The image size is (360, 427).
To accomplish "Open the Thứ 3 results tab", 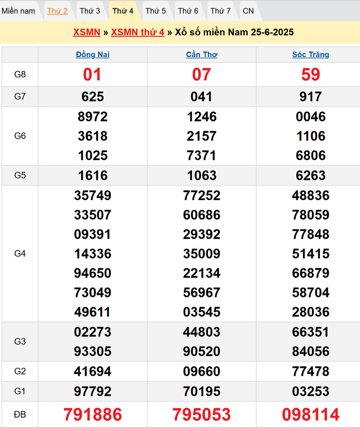I will [90, 11].
